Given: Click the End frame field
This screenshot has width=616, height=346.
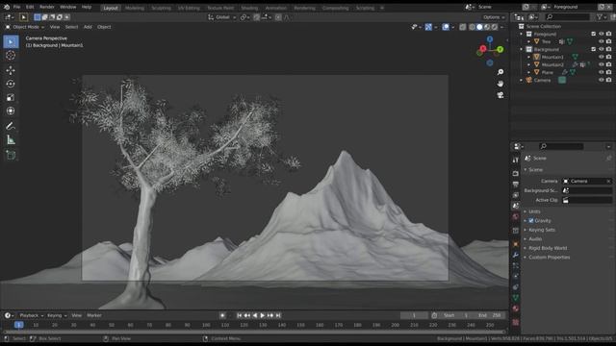Looking at the screenshot, I should 489,315.
